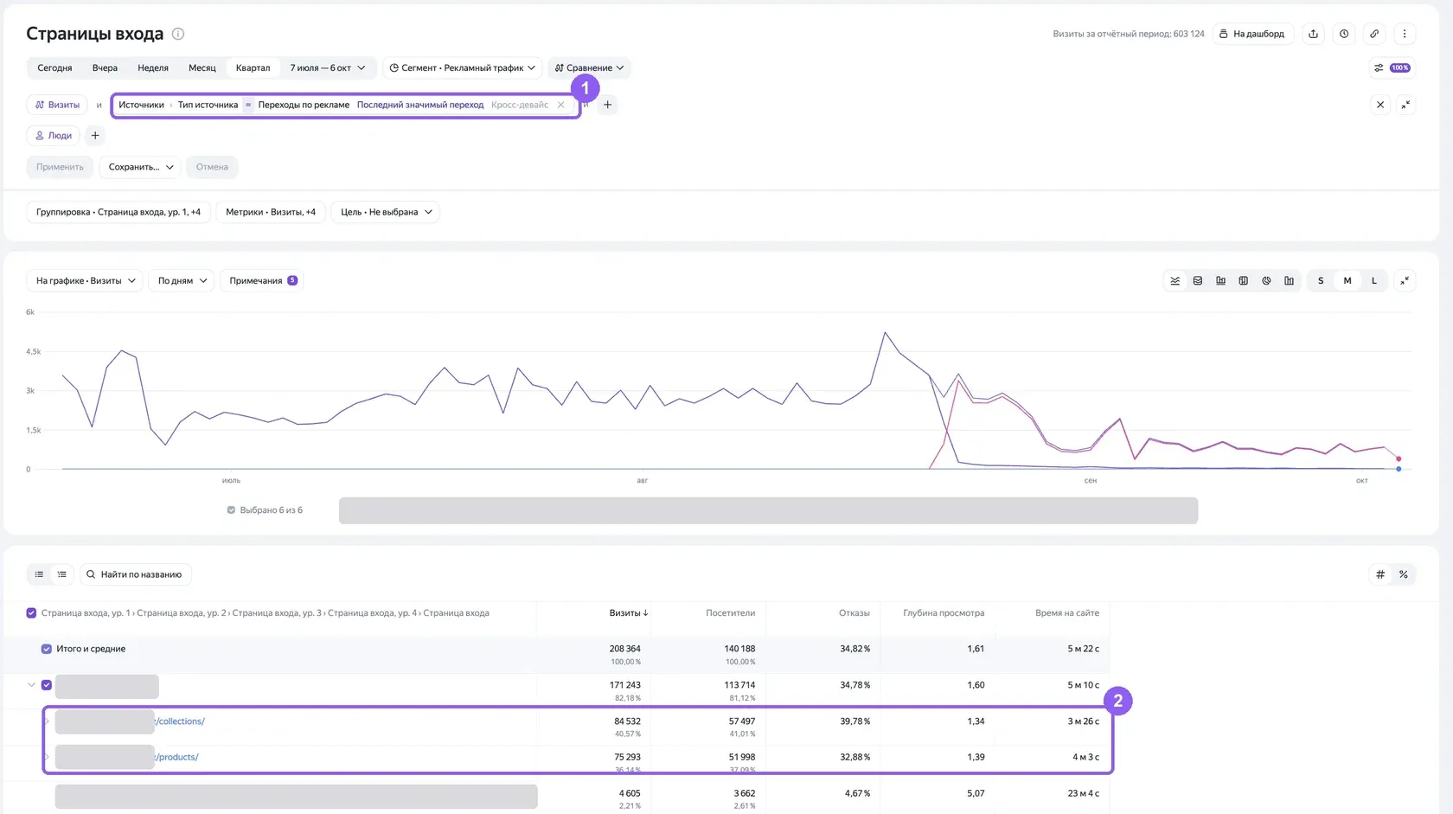Toggle the Итого и средние checkbox
Viewport: 1453px width, 814px height.
pyautogui.click(x=47, y=649)
